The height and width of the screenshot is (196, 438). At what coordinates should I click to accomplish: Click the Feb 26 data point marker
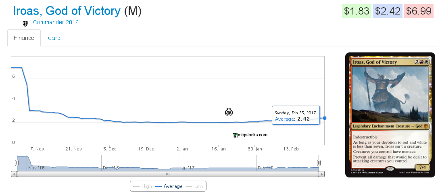pyautogui.click(x=325, y=118)
